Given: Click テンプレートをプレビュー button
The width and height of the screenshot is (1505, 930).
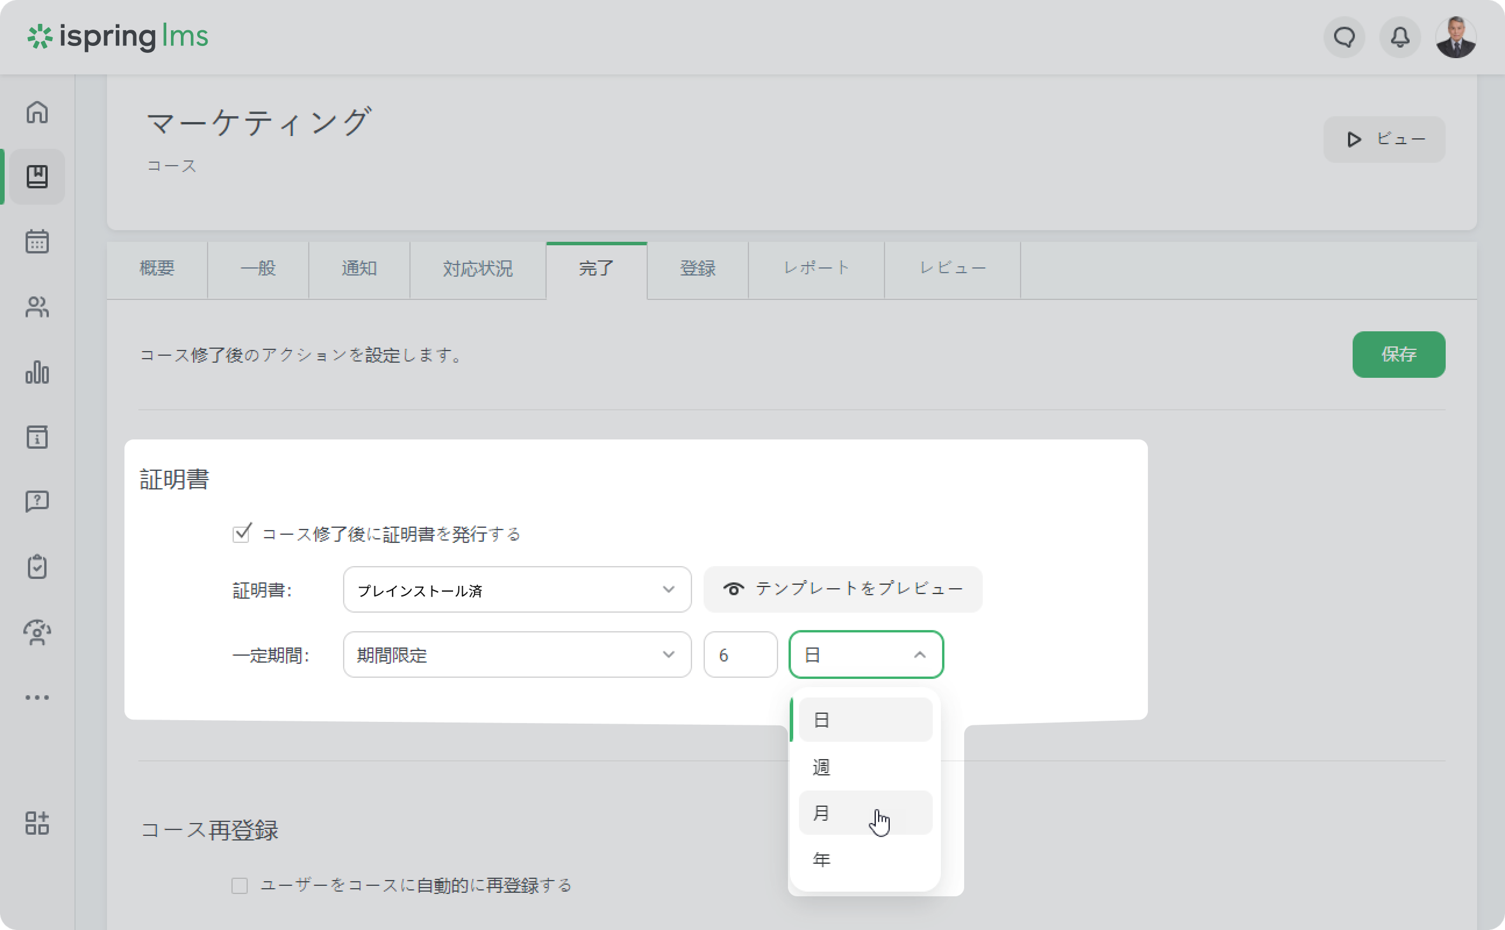Looking at the screenshot, I should pyautogui.click(x=842, y=589).
